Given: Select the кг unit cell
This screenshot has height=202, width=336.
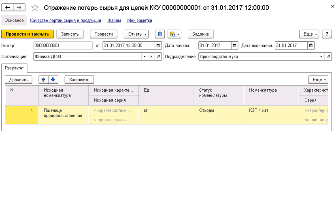Looking at the screenshot, I should pos(166,115).
